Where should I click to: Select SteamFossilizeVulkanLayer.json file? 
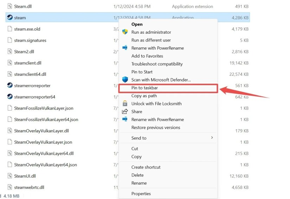point(44,108)
